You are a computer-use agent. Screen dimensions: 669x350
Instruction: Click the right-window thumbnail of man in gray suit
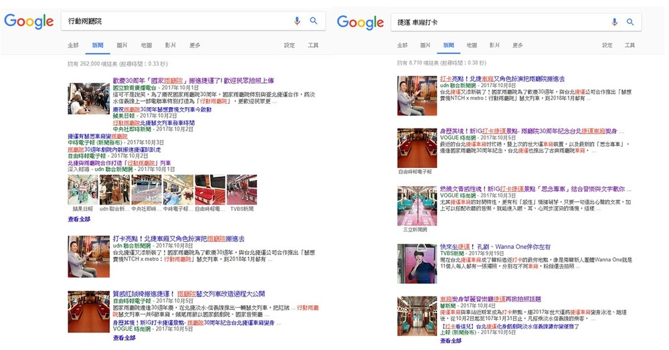click(x=417, y=96)
